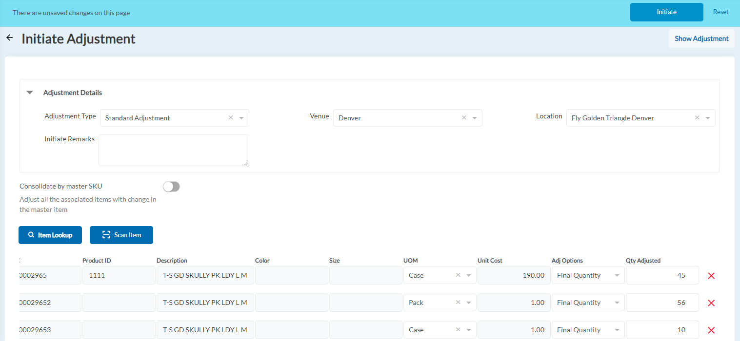This screenshot has height=341, width=740.
Task: Click the Reset link
Action: tap(720, 12)
